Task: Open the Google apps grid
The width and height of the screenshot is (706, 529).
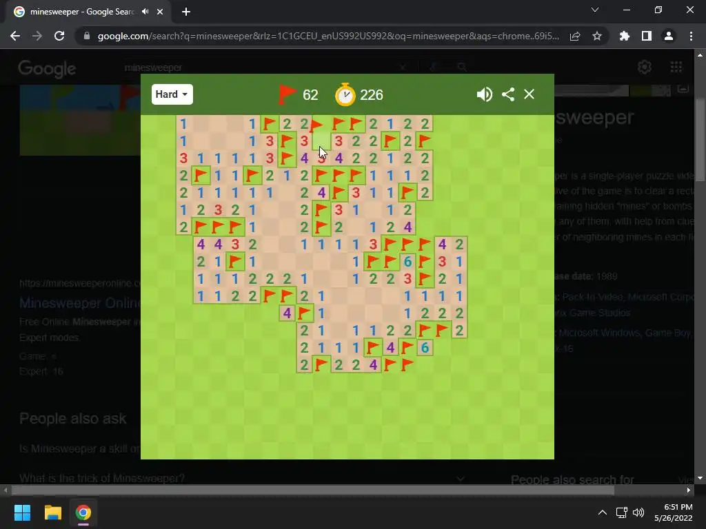Action: 676,67
